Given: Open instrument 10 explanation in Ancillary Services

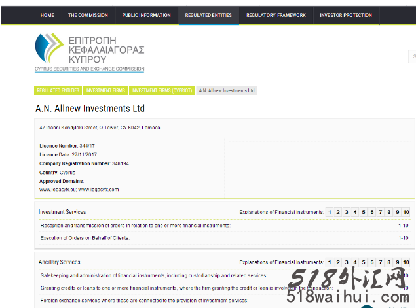Looking at the screenshot, I should click(406, 262).
